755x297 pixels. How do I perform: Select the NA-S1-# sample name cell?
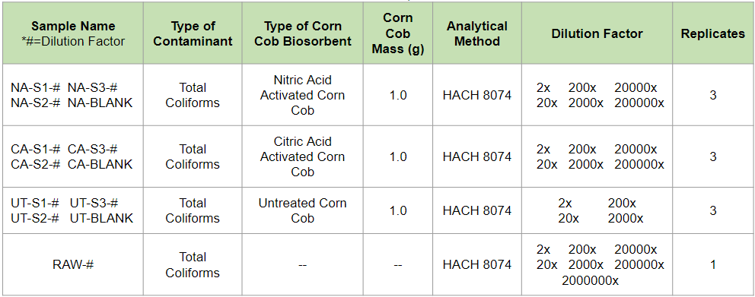73,95
